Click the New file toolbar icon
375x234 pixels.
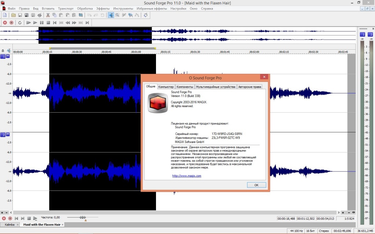pos(5,15)
